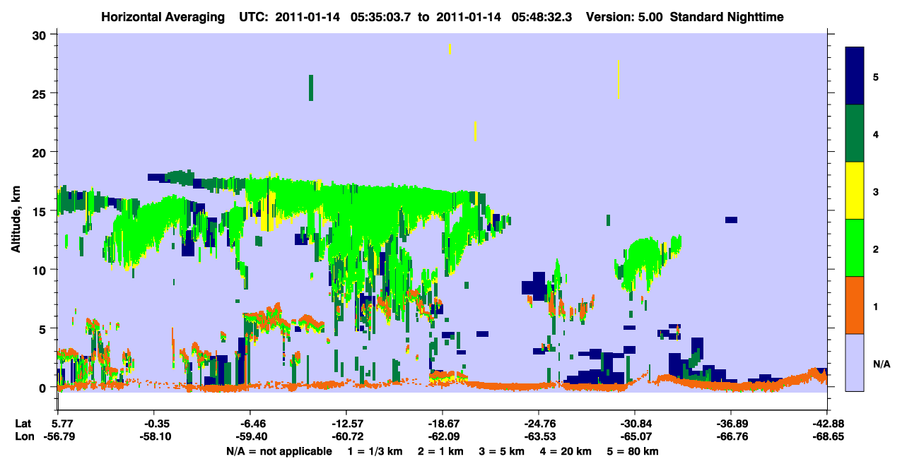Image resolution: width=919 pixels, height=471 pixels.
Task: Click longitude value '-68.65'
Action: click(x=827, y=436)
